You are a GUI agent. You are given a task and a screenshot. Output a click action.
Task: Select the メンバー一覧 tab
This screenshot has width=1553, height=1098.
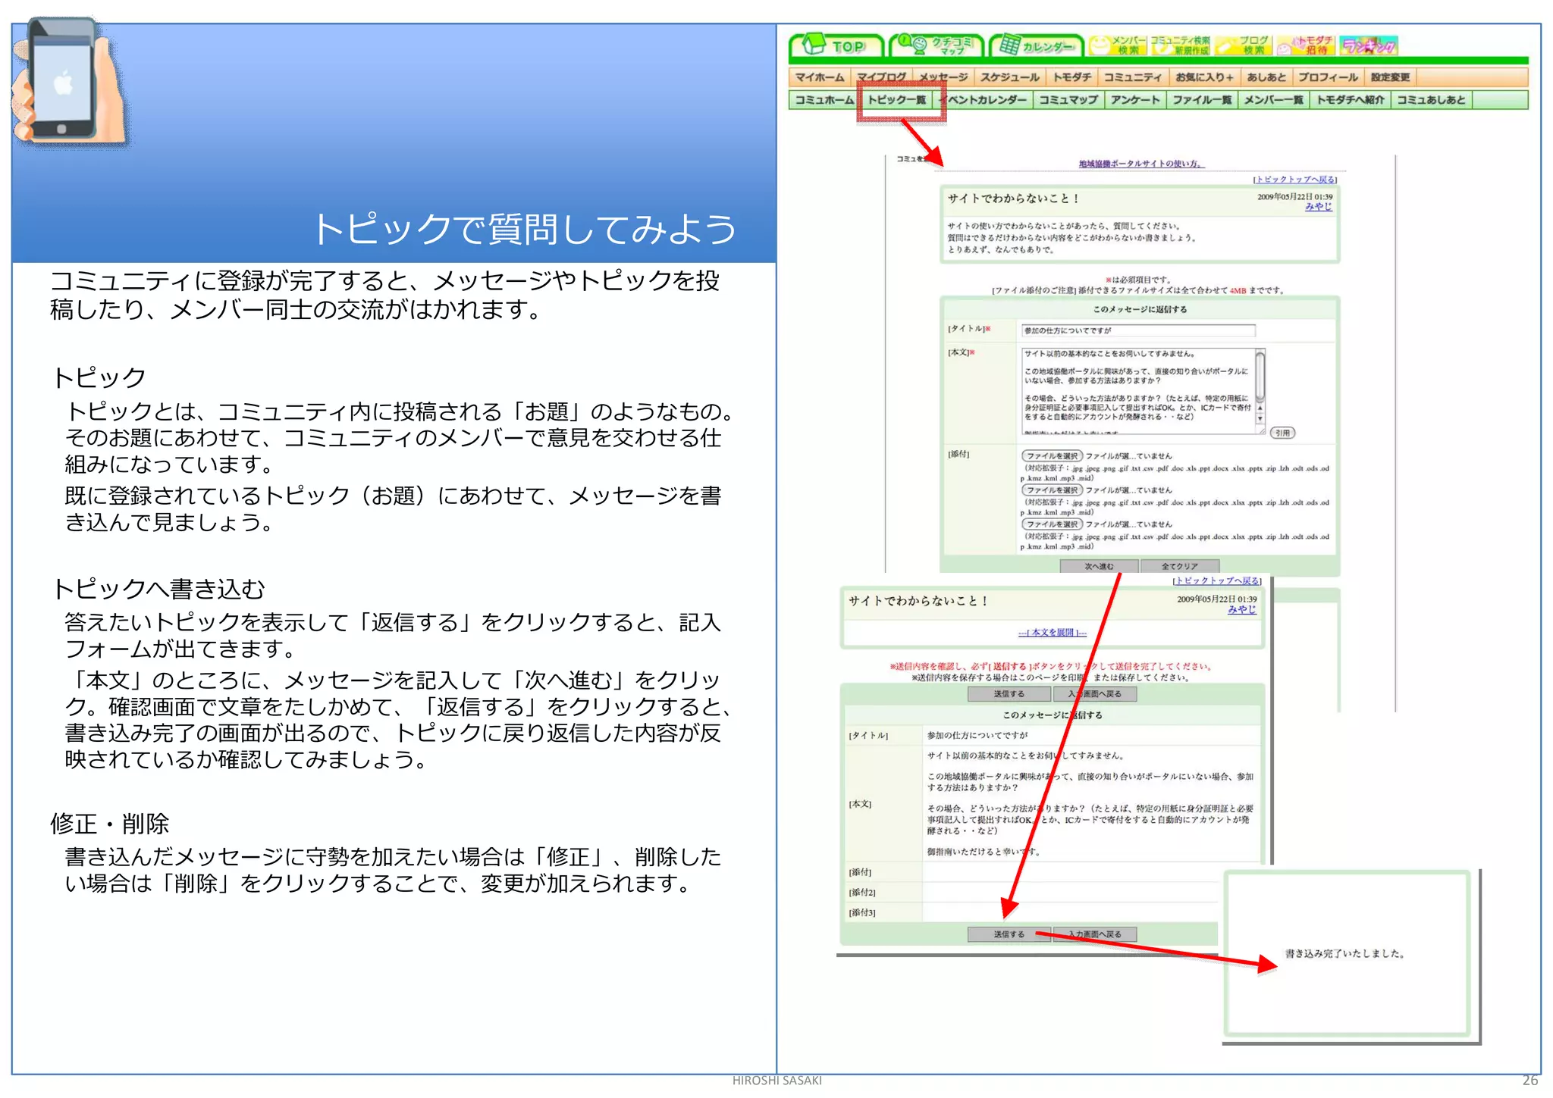pos(1274,100)
